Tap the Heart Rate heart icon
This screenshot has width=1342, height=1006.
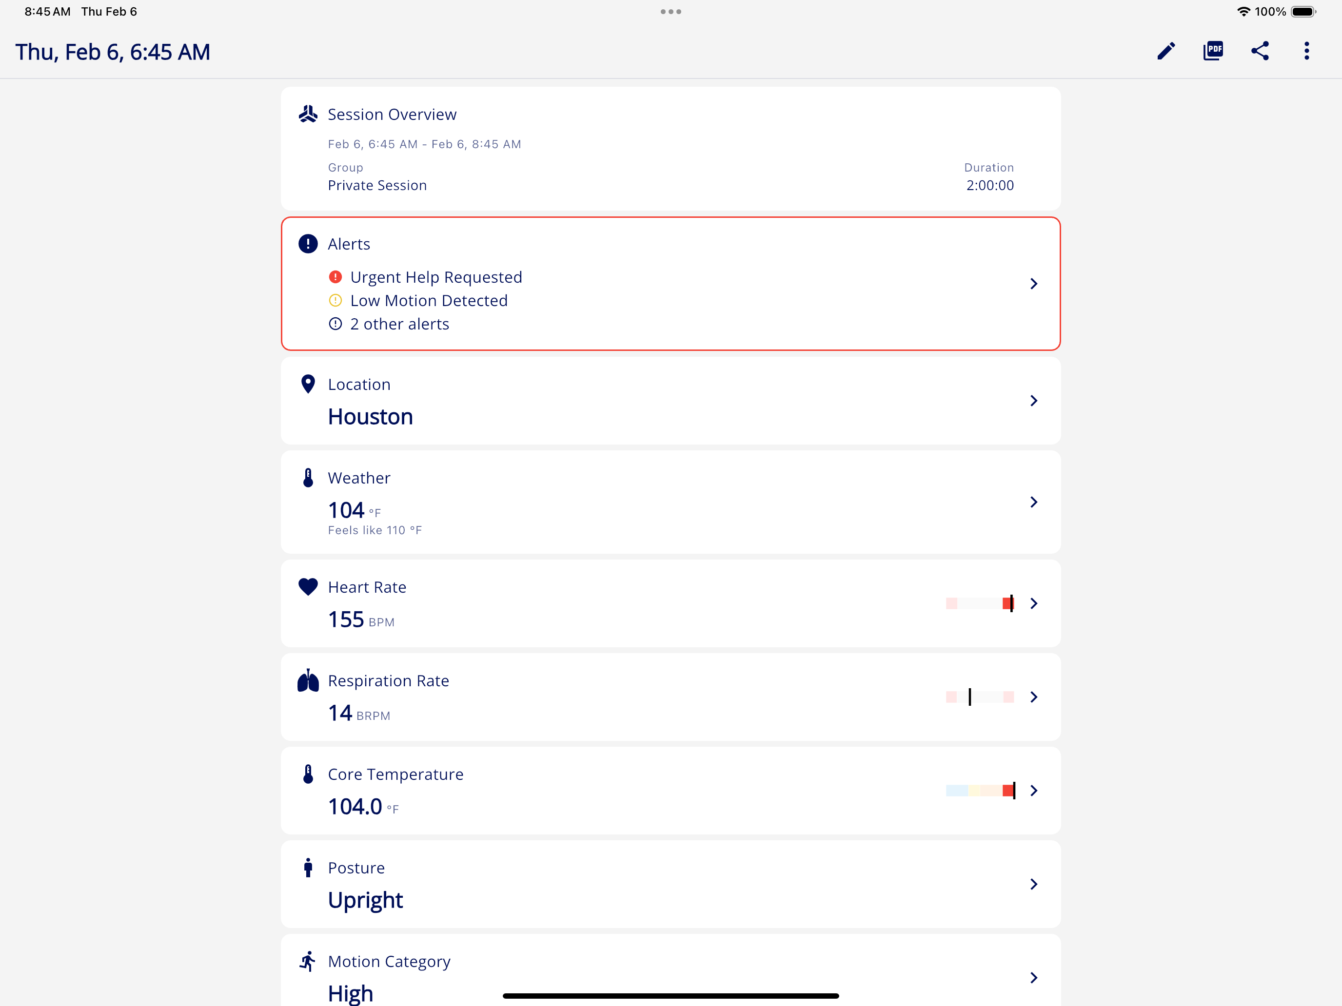tap(308, 587)
